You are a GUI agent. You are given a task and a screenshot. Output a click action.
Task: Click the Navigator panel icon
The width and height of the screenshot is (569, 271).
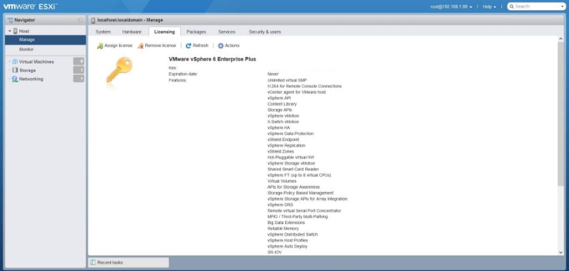click(10, 20)
